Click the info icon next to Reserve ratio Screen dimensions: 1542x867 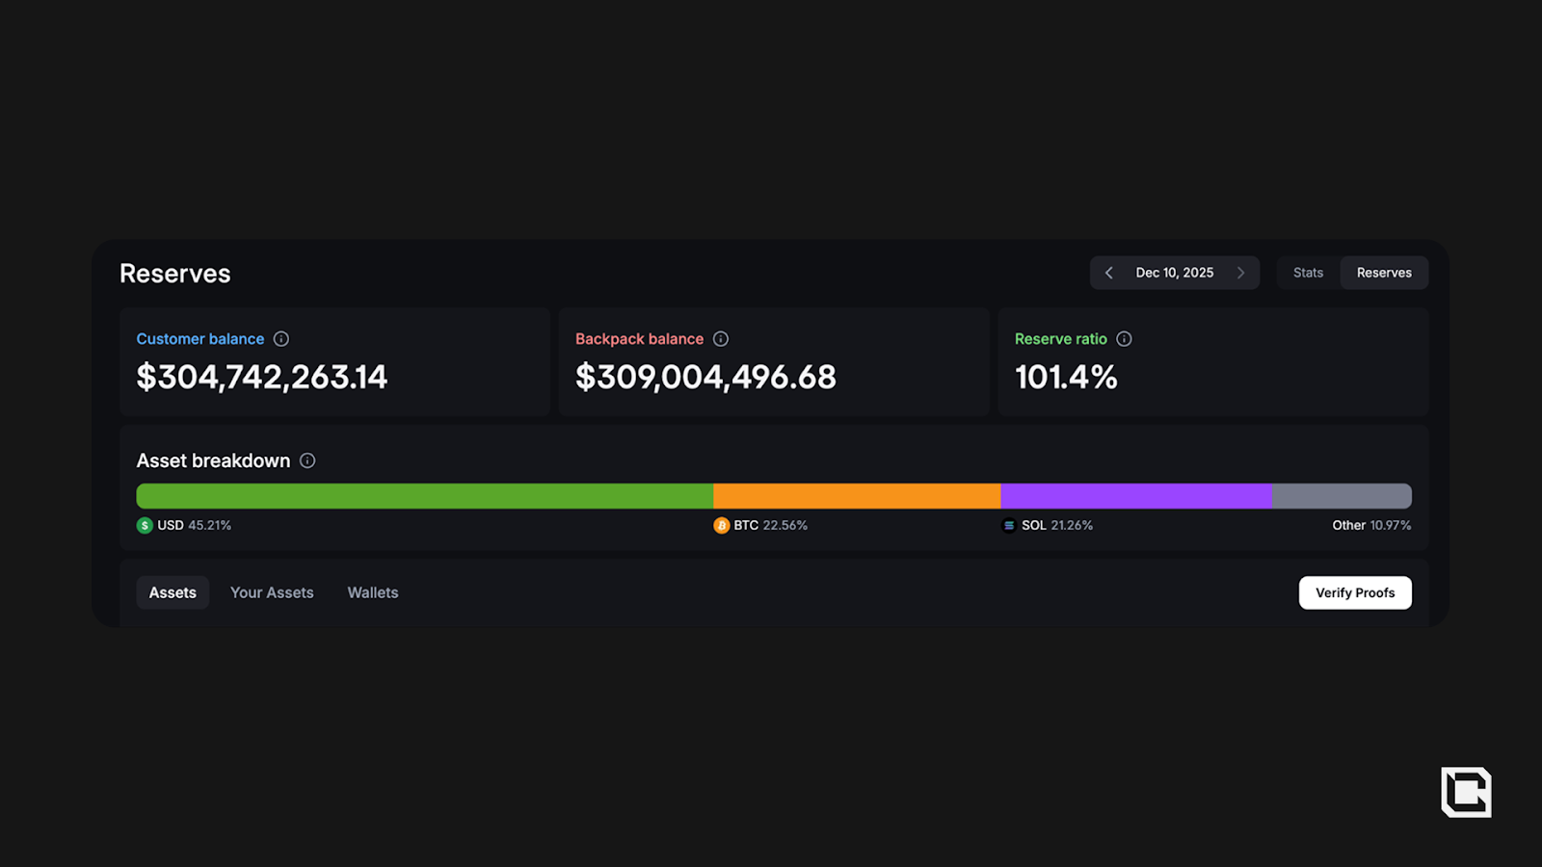pos(1124,339)
